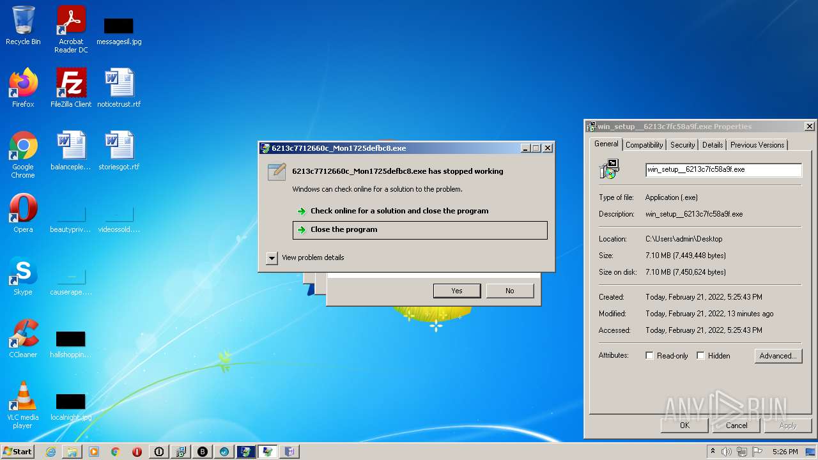Click the Chrome icon in the taskbar
818x460 pixels.
[x=116, y=452]
